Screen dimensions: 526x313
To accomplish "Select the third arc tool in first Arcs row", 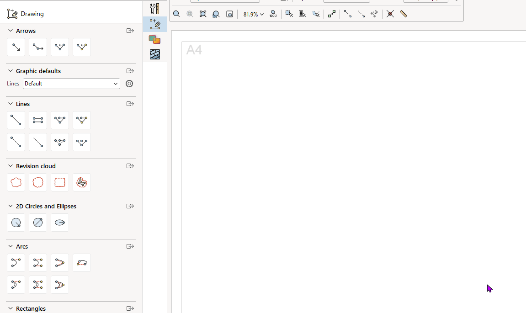I will point(60,263).
